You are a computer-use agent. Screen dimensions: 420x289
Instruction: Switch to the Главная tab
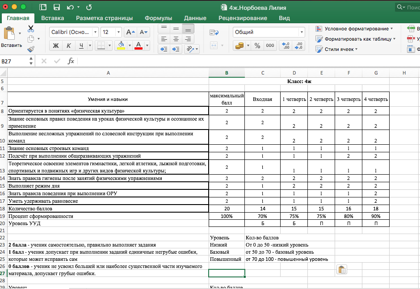18,18
